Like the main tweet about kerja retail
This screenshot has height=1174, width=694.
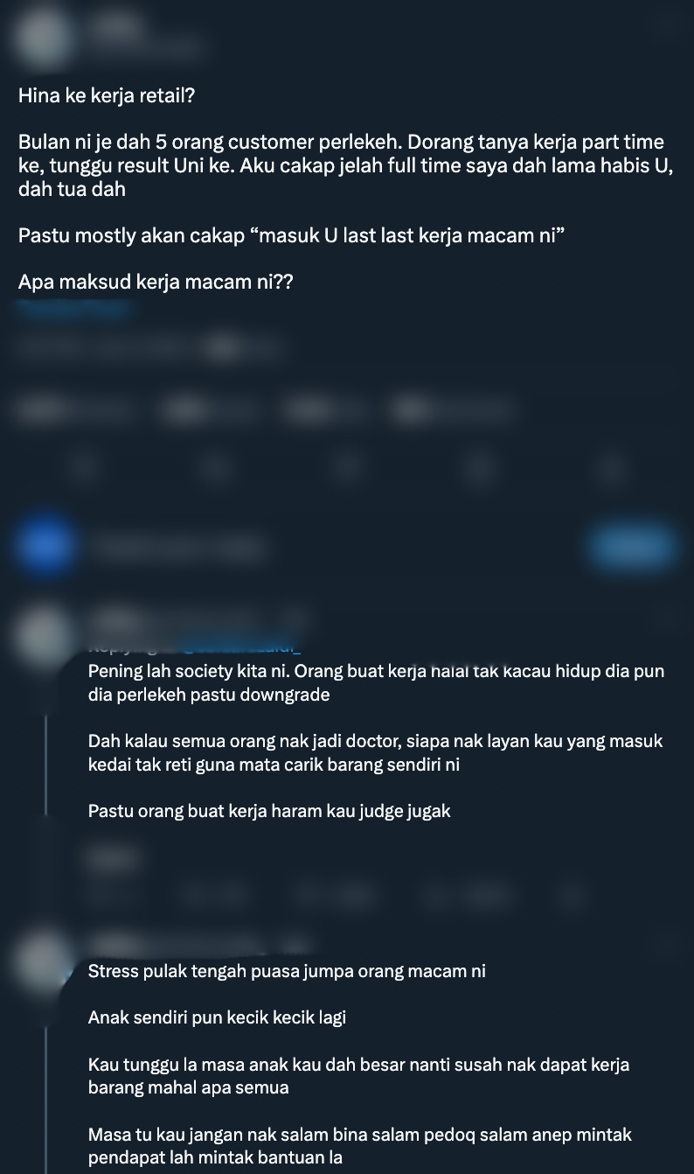tap(347, 467)
